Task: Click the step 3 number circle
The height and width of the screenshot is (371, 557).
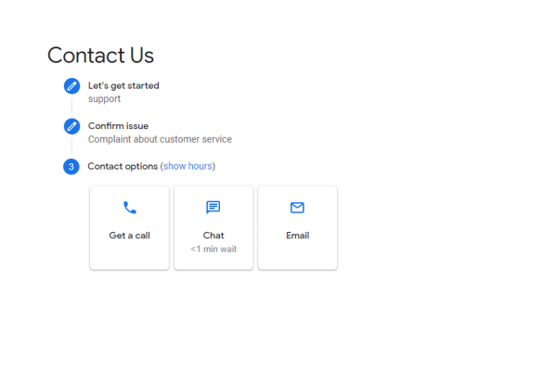Action: (71, 167)
